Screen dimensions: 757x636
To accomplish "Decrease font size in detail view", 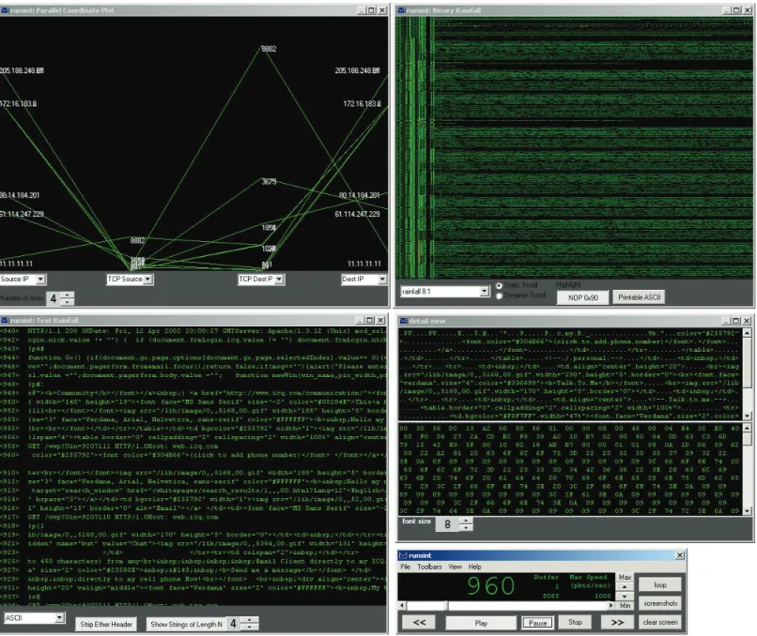I will 466,527.
